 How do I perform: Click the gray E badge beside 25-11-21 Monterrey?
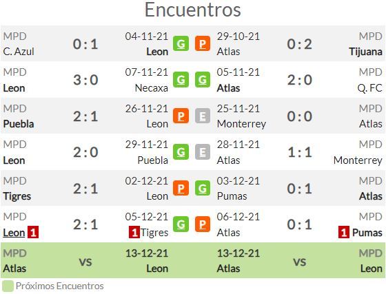coord(203,116)
